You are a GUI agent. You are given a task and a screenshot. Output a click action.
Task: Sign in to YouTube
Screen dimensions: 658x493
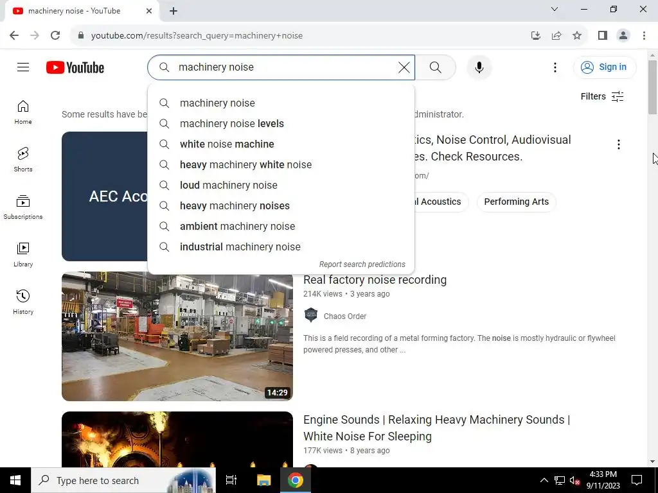click(604, 67)
